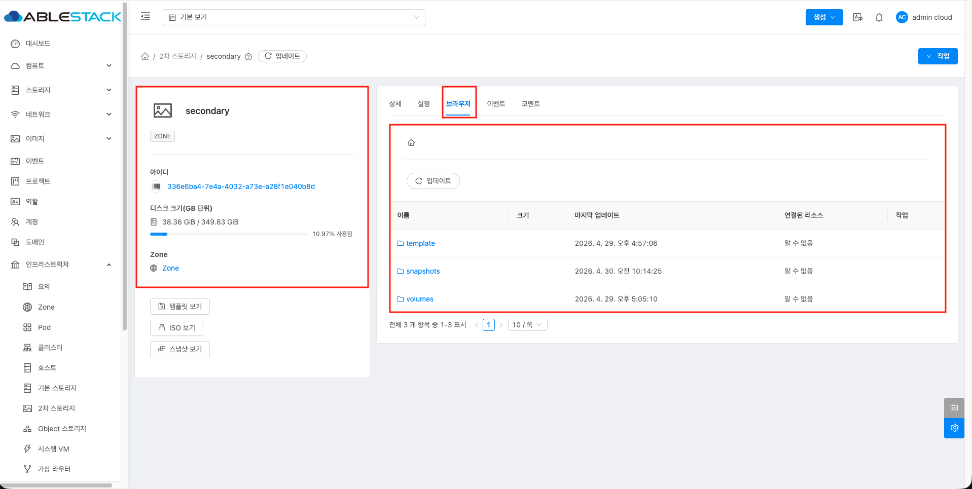Screen dimensions: 972x489
Task: Open 이벤트 sidebar menu item
Action: click(35, 161)
